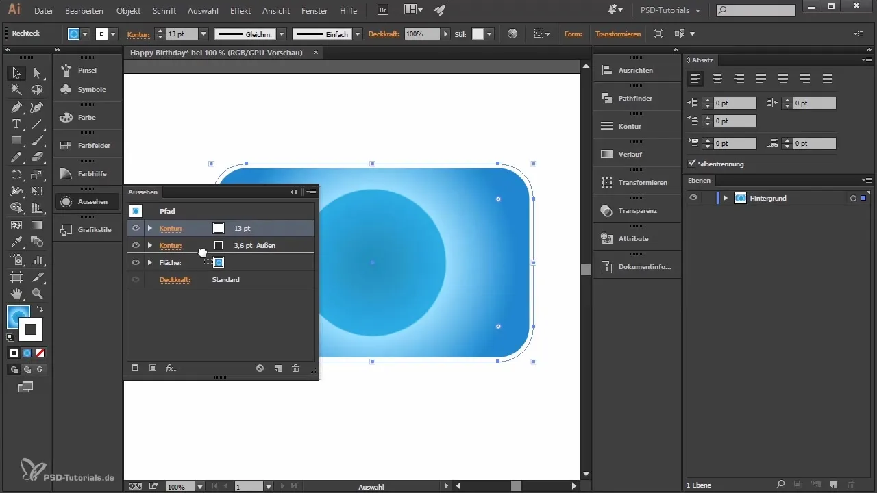Select the Column Graph tool
This screenshot has height=493, width=877.
pyautogui.click(x=38, y=260)
